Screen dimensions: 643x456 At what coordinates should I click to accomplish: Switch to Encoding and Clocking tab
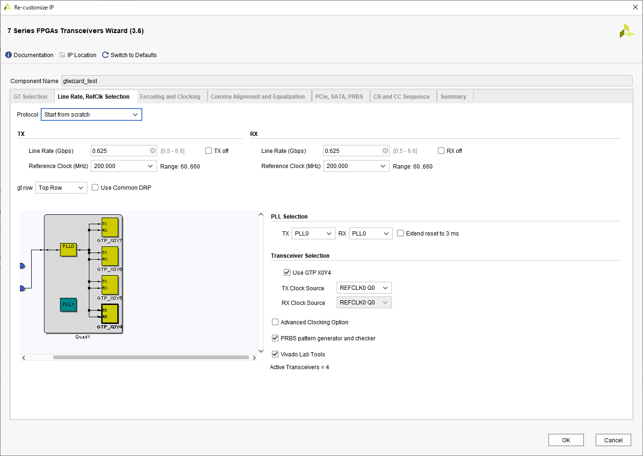pyautogui.click(x=170, y=97)
